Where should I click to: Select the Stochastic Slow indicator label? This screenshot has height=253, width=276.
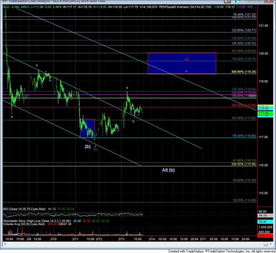37,221
